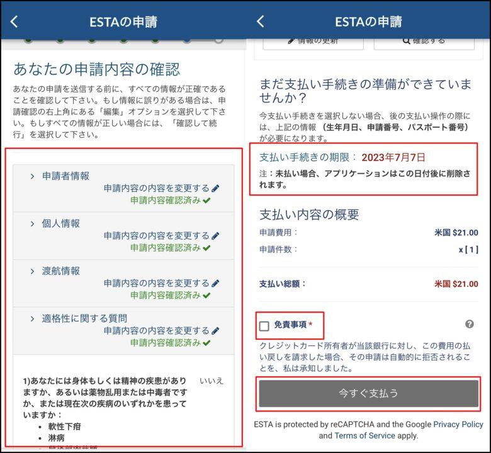Click pencil edit icon for 申請者情報
The height and width of the screenshot is (453, 491).
215,188
